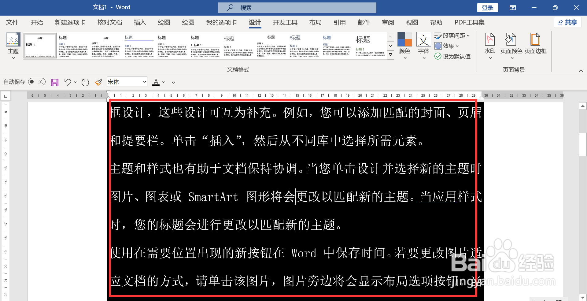The height and width of the screenshot is (301, 587).
Task: Open the 新建选项卡 tab
Action: click(x=70, y=22)
